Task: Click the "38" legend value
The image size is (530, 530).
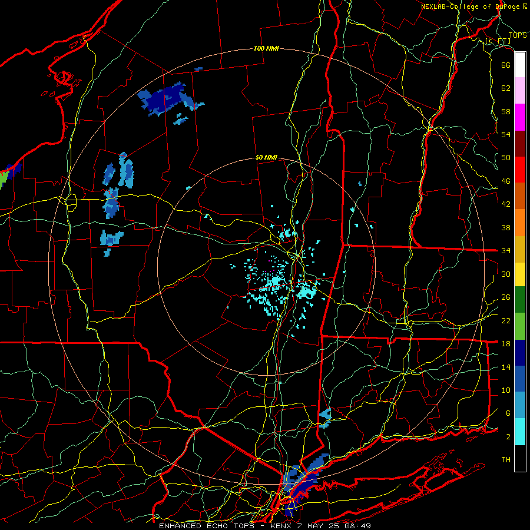Action: 506,227
